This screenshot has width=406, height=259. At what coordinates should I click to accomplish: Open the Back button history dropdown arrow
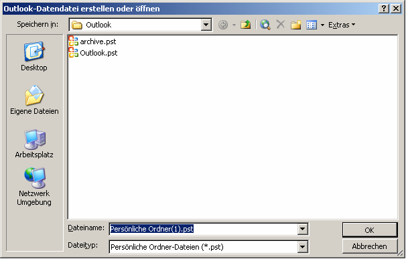[234, 25]
